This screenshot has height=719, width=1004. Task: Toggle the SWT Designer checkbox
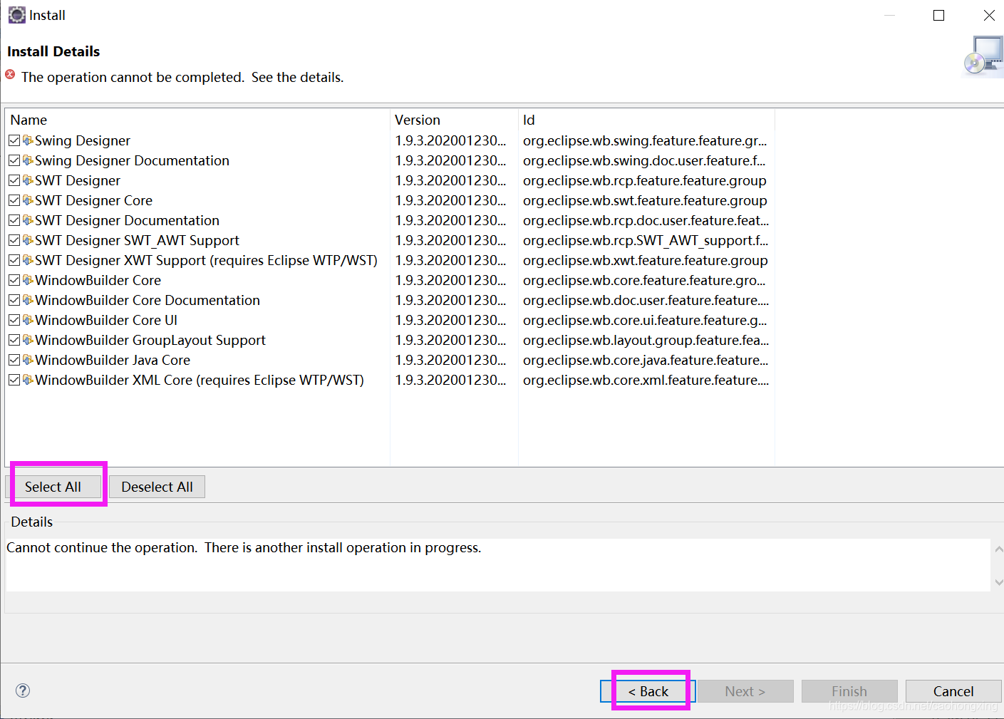pyautogui.click(x=14, y=180)
